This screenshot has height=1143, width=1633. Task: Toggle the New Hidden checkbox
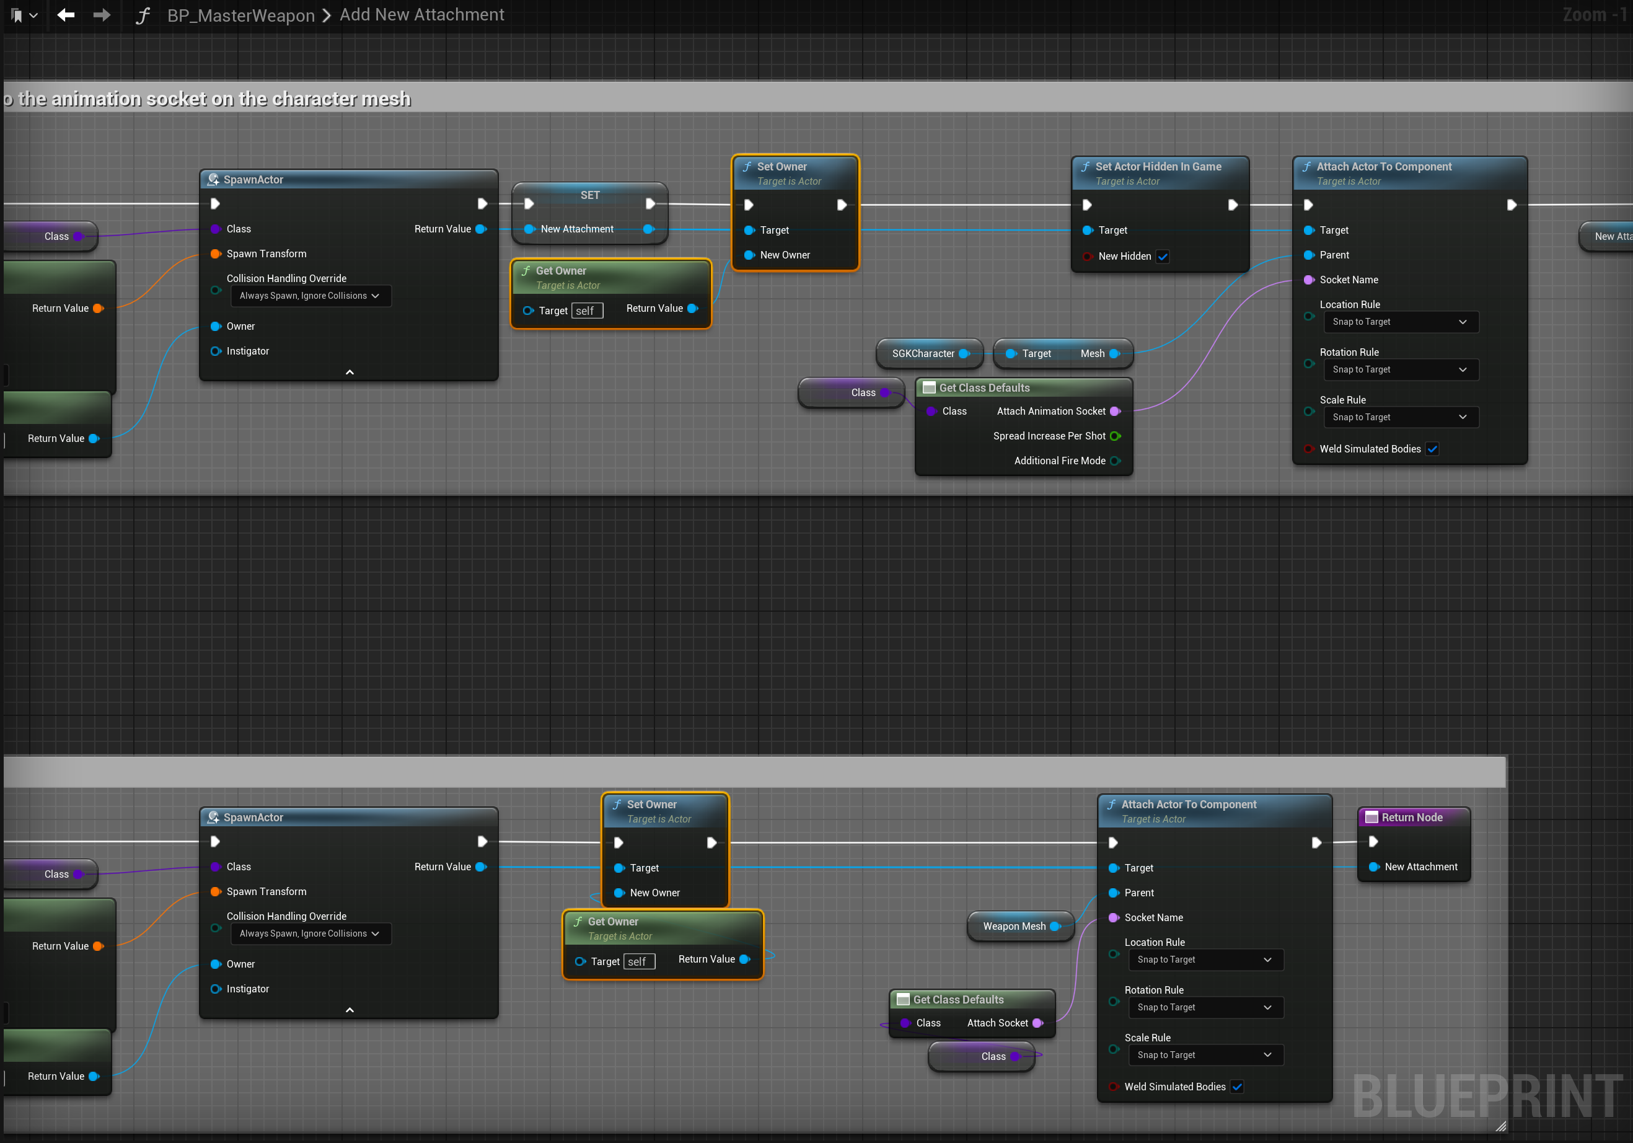[x=1163, y=256]
